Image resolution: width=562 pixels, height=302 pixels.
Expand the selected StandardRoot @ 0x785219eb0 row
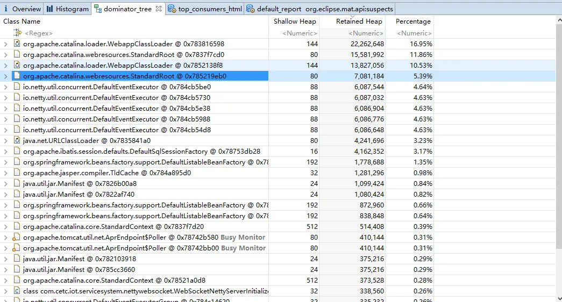click(5, 76)
